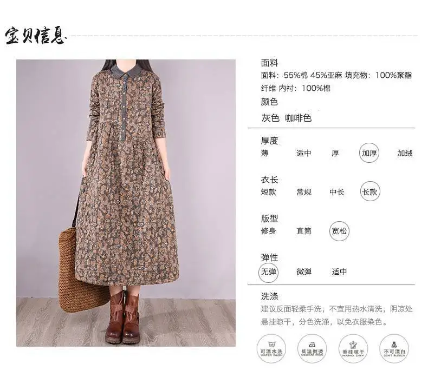Choose the 加绒 thickness option

click(x=405, y=153)
